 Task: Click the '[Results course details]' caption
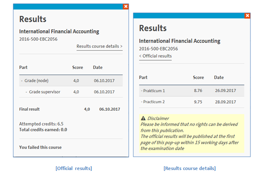pos(190,168)
